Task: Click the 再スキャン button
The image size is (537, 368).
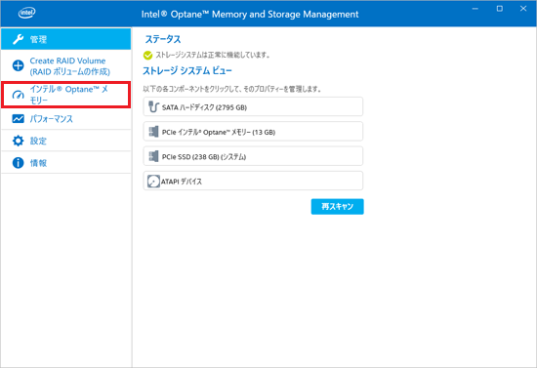Action: pos(338,206)
